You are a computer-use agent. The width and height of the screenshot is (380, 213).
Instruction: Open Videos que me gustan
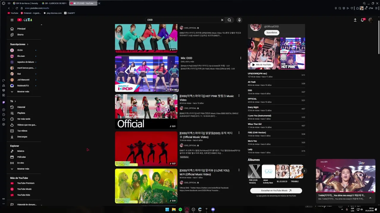pos(24,125)
